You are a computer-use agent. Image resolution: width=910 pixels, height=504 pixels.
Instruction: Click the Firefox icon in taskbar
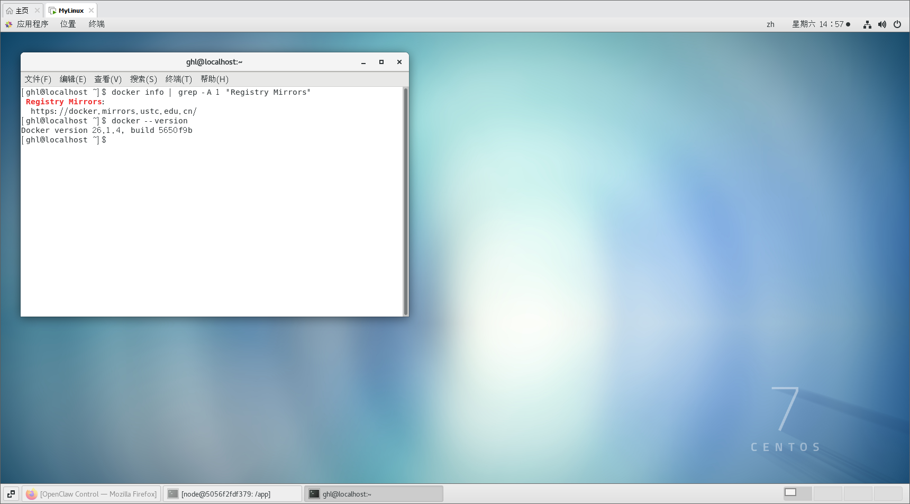(x=31, y=494)
